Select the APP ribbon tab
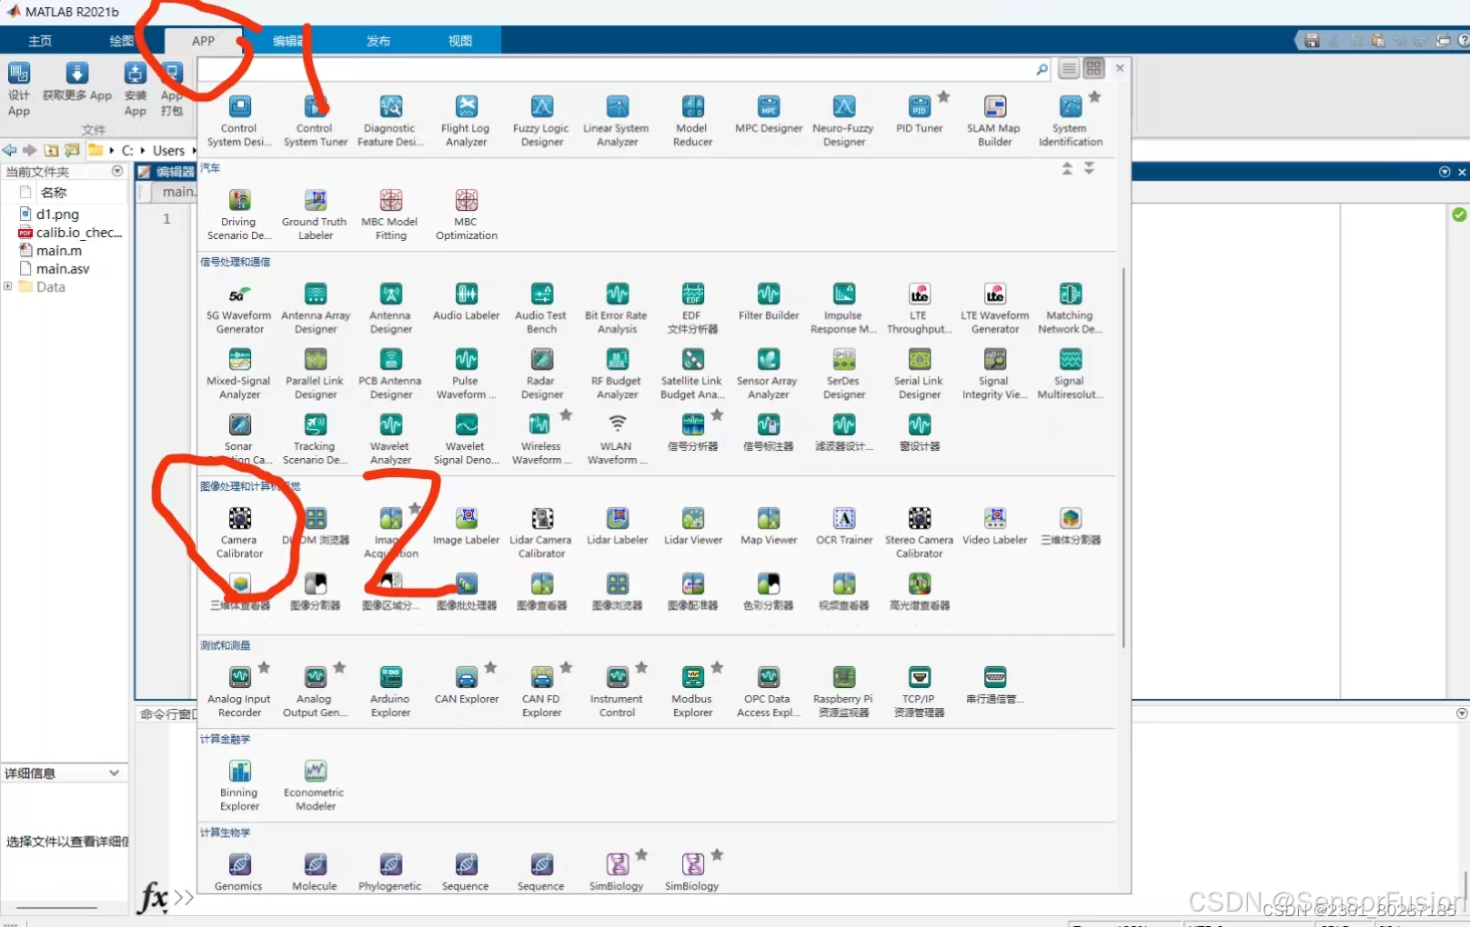 click(204, 41)
